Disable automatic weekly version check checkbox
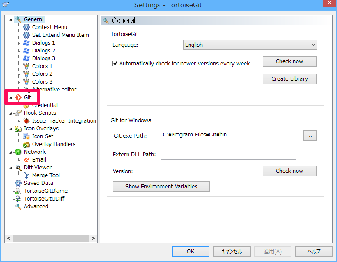Screen dimensions: 337x262 pyautogui.click(x=115, y=63)
